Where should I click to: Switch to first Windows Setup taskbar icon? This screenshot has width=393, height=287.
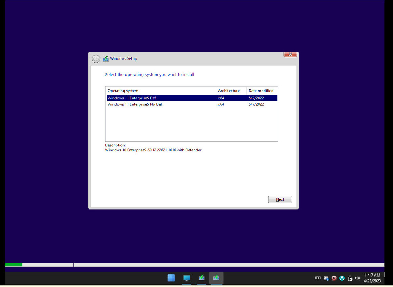202,278
